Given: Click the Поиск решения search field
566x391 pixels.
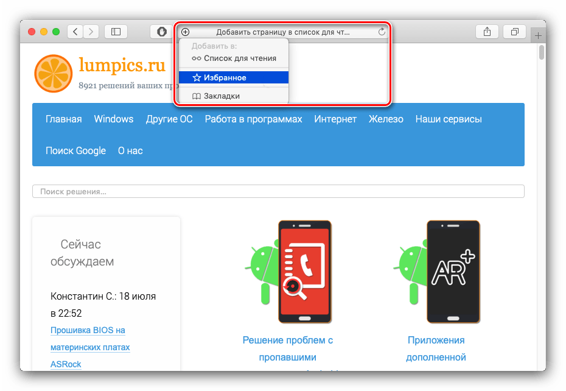Looking at the screenshot, I should coord(278,191).
